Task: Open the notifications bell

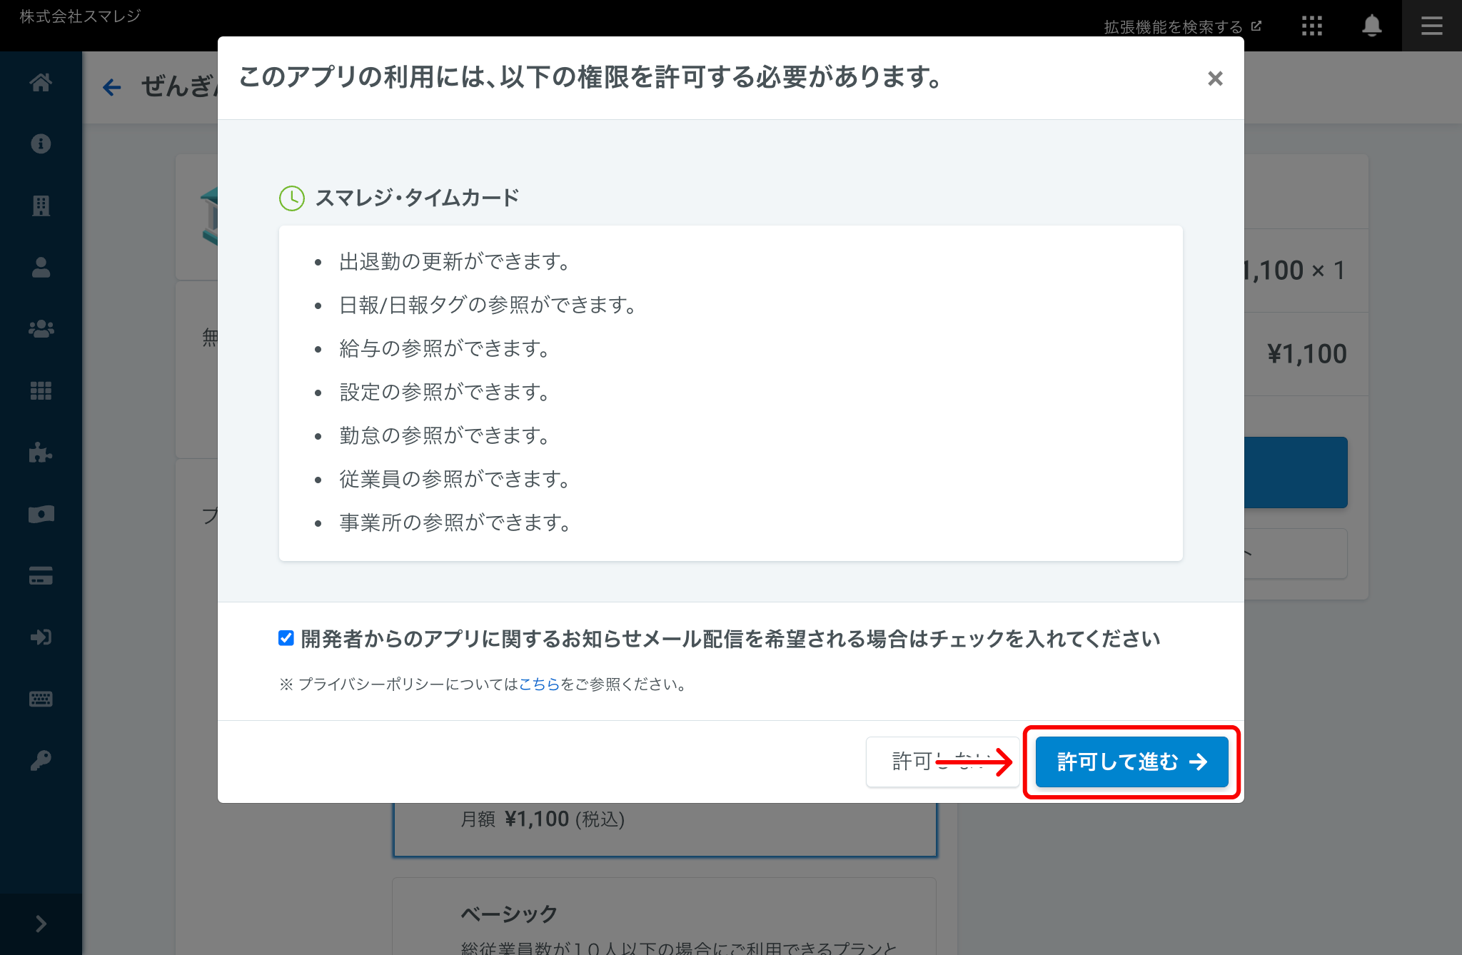Action: (x=1371, y=26)
